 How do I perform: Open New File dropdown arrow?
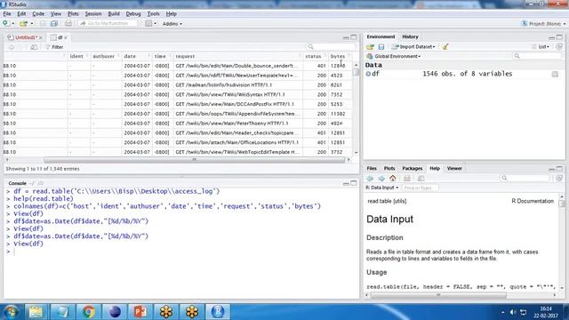13,24
